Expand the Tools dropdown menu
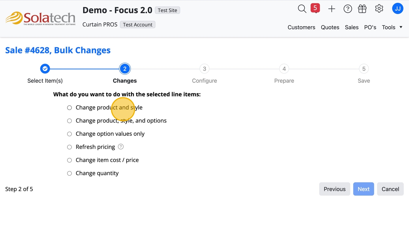The width and height of the screenshot is (409, 228). click(392, 27)
